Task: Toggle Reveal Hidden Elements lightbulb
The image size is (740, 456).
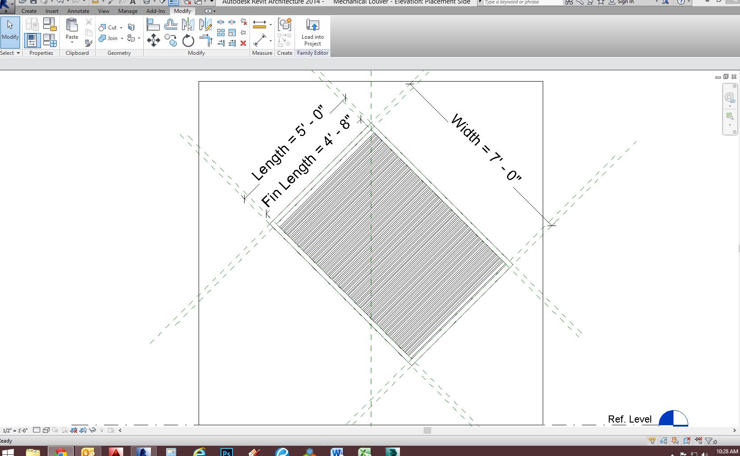Action: point(102,430)
